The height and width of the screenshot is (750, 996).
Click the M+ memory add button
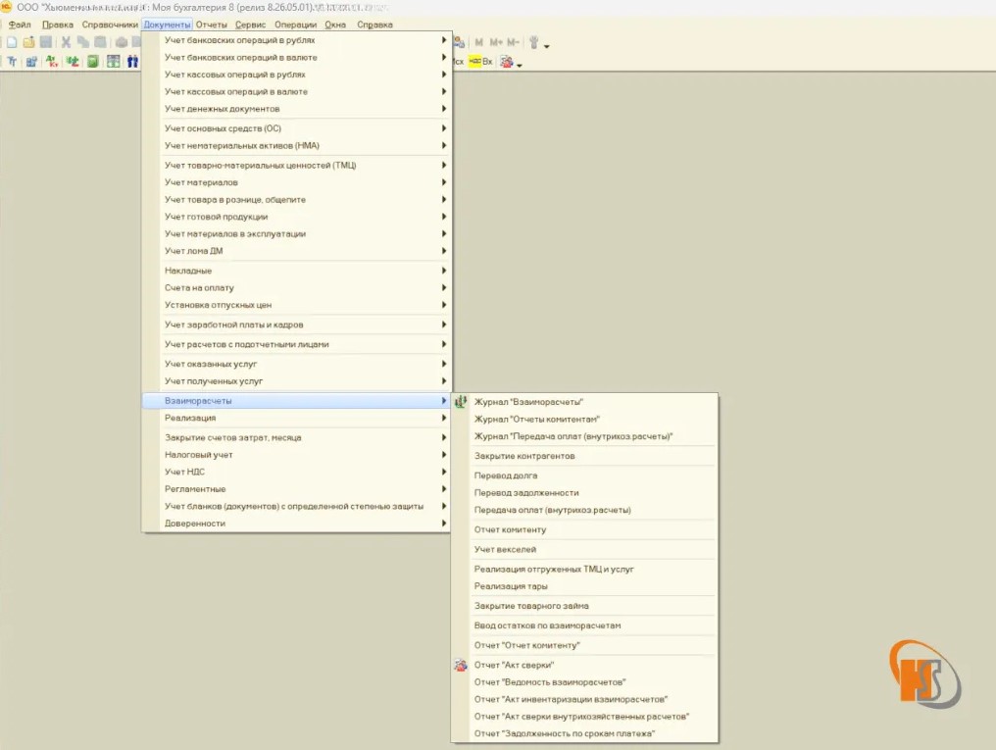coord(495,42)
